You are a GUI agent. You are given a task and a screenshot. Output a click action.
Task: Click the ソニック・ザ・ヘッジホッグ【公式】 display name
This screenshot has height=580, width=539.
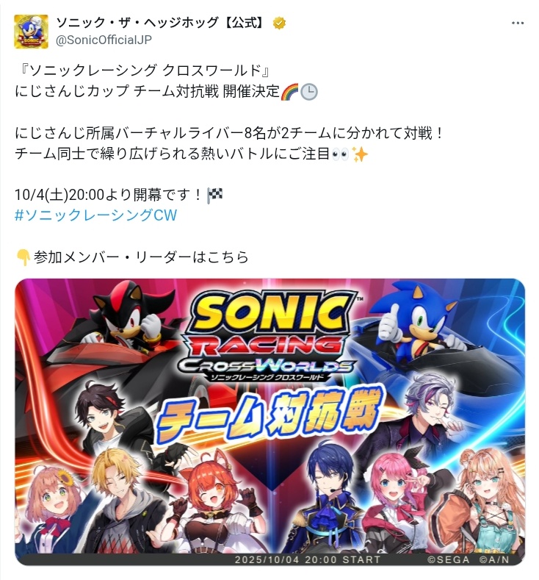point(161,23)
